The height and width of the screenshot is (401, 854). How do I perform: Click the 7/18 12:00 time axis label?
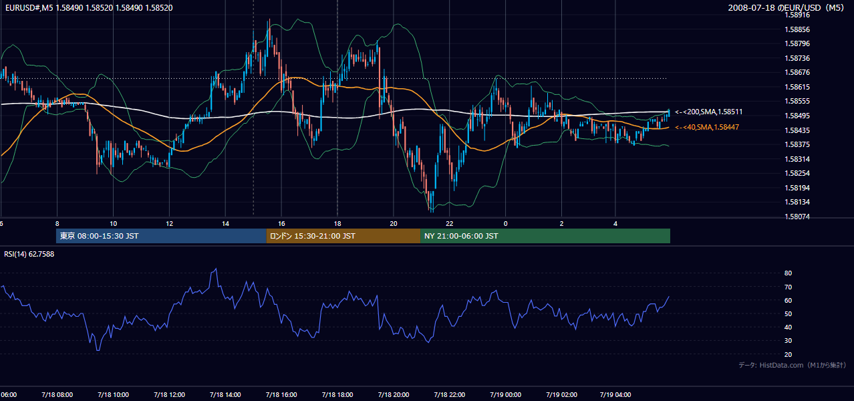pyautogui.click(x=169, y=394)
